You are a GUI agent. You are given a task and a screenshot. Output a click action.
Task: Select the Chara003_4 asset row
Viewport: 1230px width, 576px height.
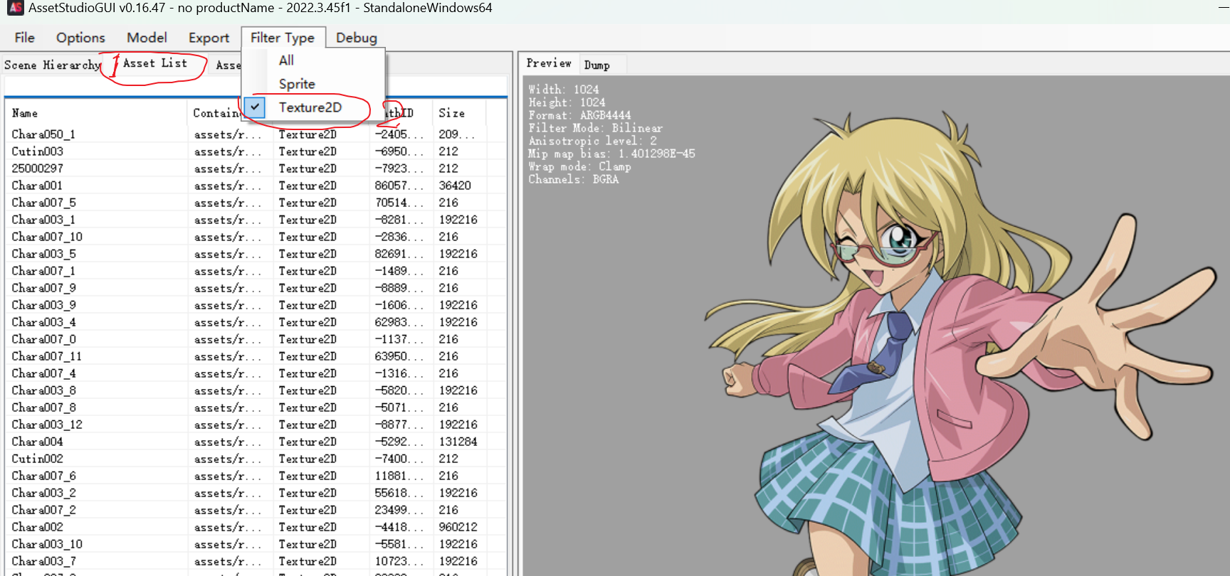[x=256, y=322]
